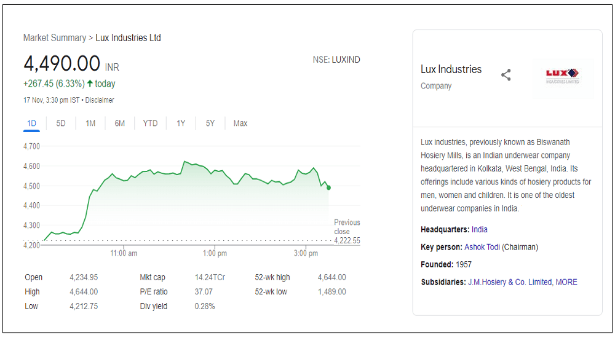Click the Div yield value 0.28%
Image resolution: width=615 pixels, height=338 pixels.
[205, 306]
